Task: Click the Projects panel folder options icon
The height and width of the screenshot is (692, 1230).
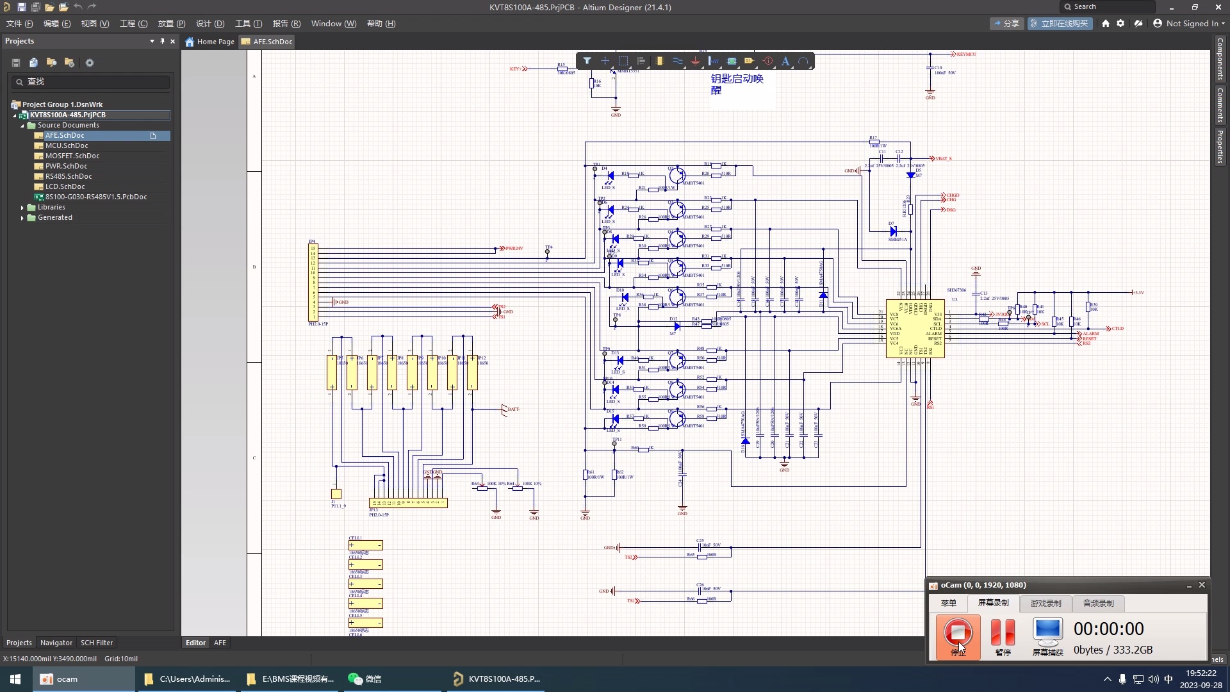Action: click(69, 63)
